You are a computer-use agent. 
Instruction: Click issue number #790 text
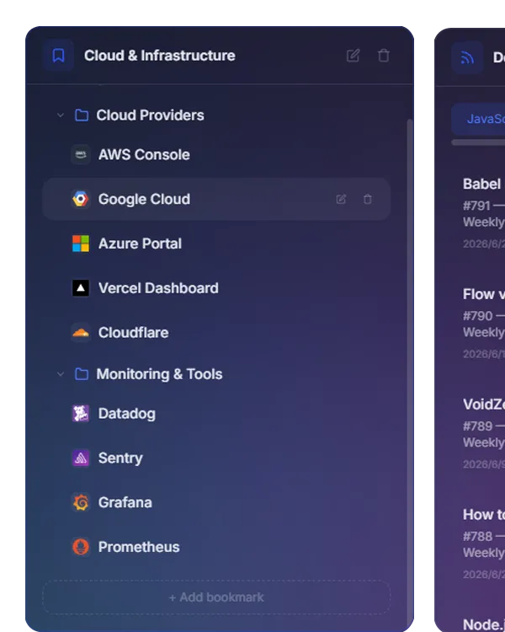click(x=477, y=316)
